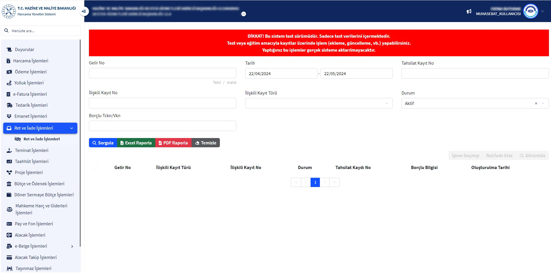551x274 pixels.
Task: Click the Tedarik İşlemleri truck icon
Action: (x=10, y=105)
